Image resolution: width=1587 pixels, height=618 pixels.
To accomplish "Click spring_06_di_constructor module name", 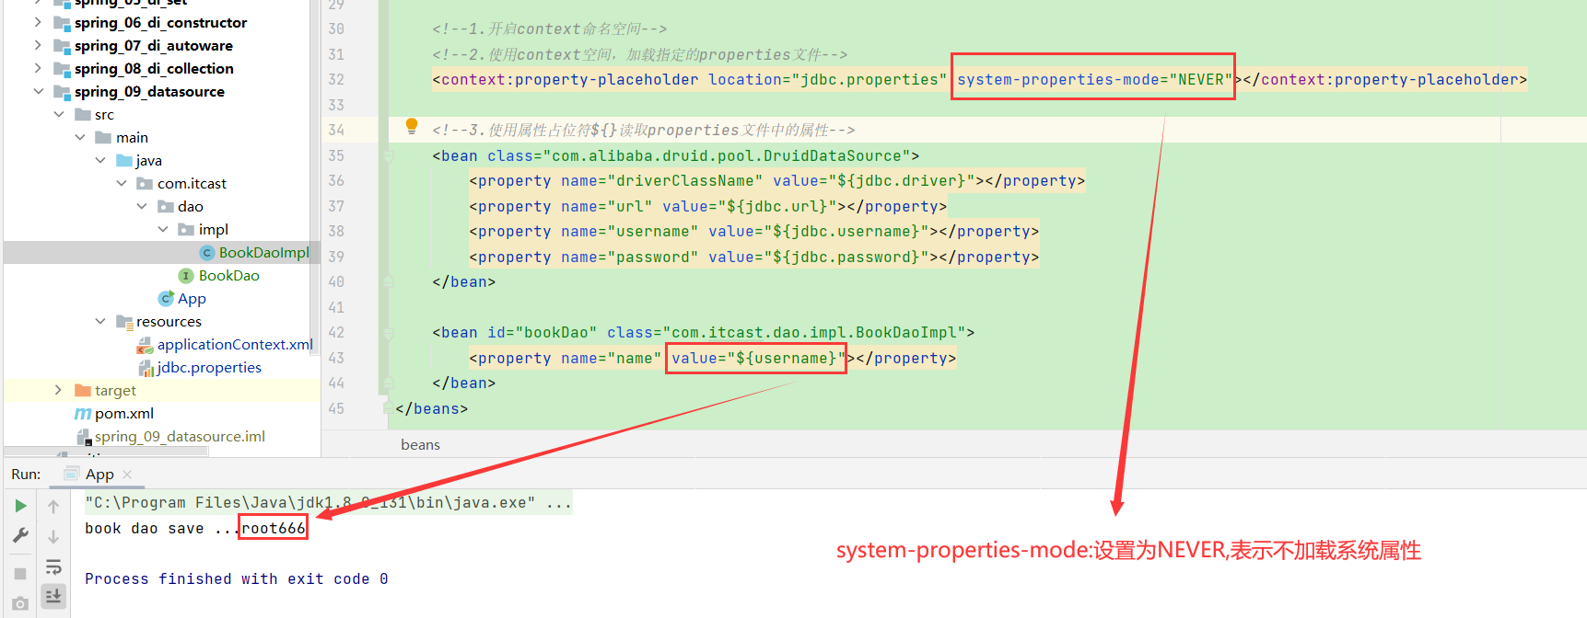I will (x=160, y=22).
